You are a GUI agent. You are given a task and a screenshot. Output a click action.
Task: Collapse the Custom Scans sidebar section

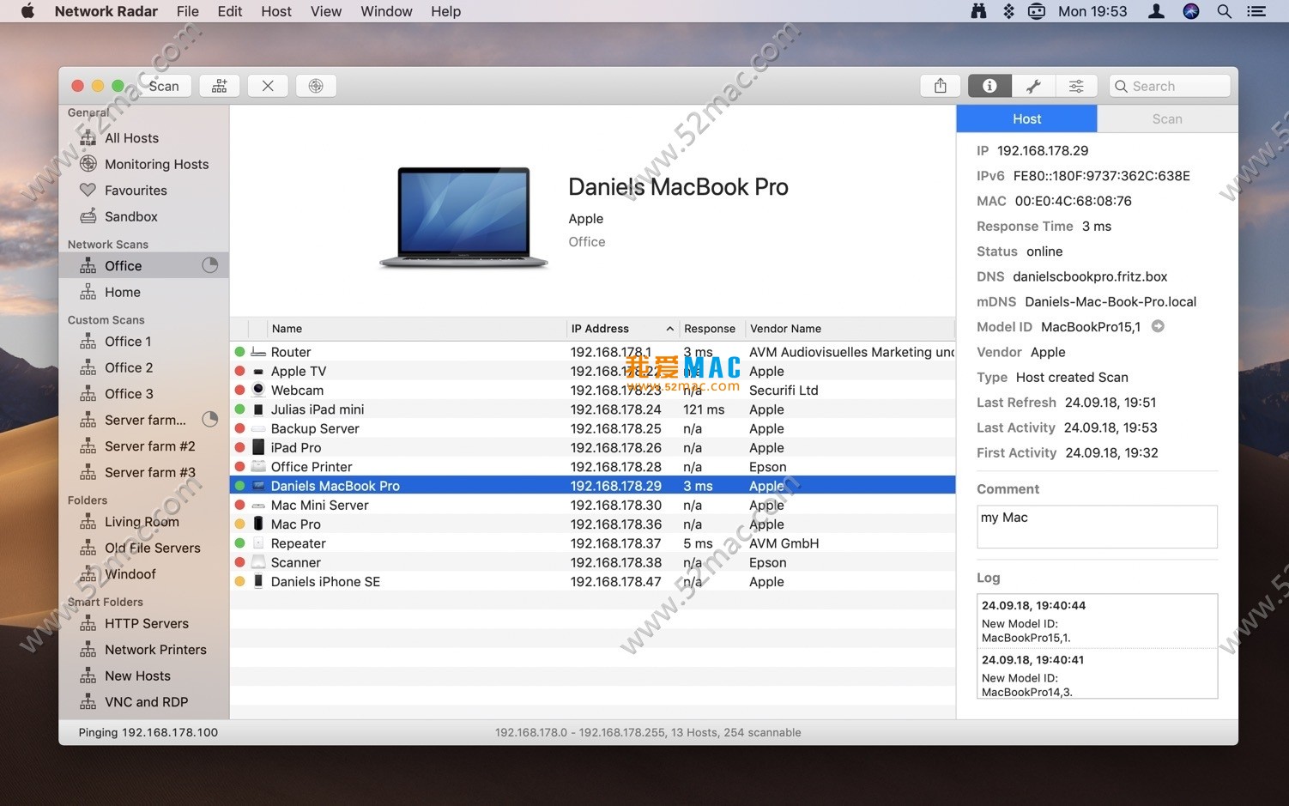[106, 319]
